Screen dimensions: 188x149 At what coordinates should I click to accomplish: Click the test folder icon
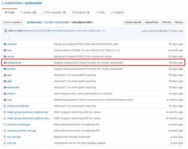[5, 100]
